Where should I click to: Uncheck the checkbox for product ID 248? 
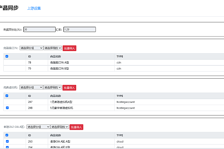pos(7,108)
